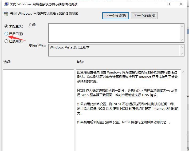The width and height of the screenshot is (189, 151).
Task: Click the down arrow in supported platforms box
Action: coord(182,54)
